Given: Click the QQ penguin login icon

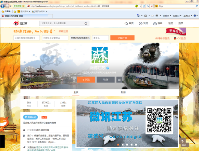Looking at the screenshot, I should [175, 38].
